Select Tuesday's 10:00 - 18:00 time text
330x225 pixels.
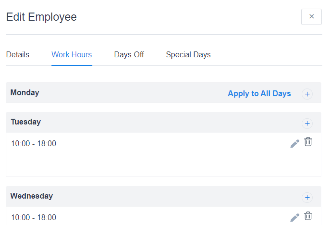(34, 143)
